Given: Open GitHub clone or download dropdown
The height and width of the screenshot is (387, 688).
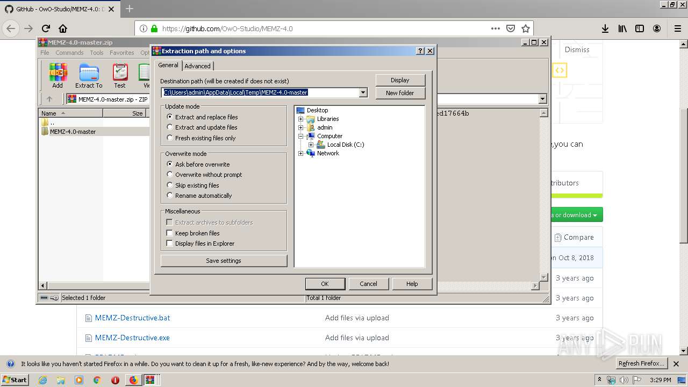Looking at the screenshot, I should (x=576, y=215).
